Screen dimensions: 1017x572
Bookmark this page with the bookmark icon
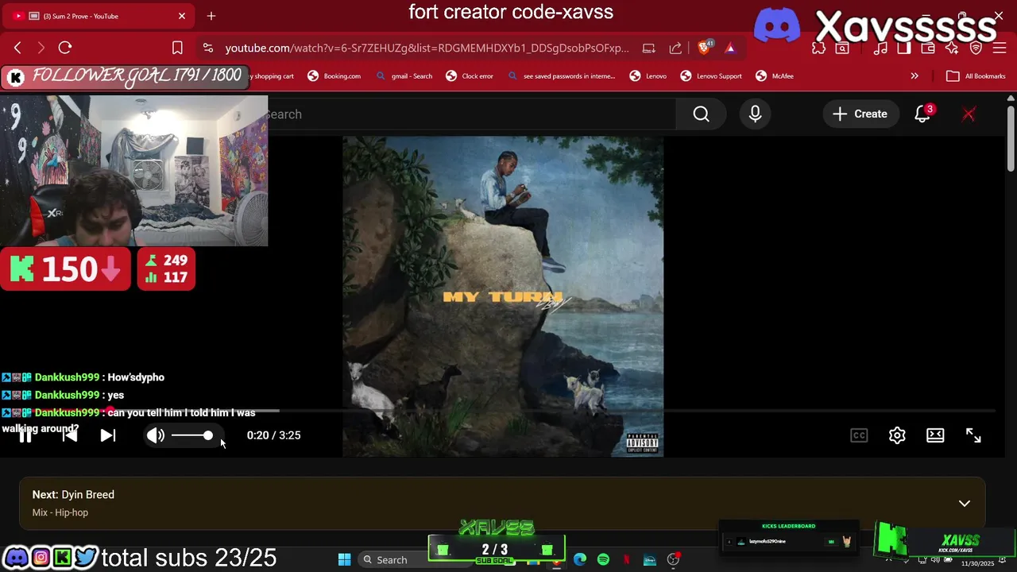click(x=177, y=48)
